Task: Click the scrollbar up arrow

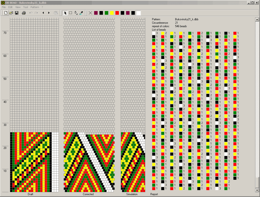Action: click(257, 19)
